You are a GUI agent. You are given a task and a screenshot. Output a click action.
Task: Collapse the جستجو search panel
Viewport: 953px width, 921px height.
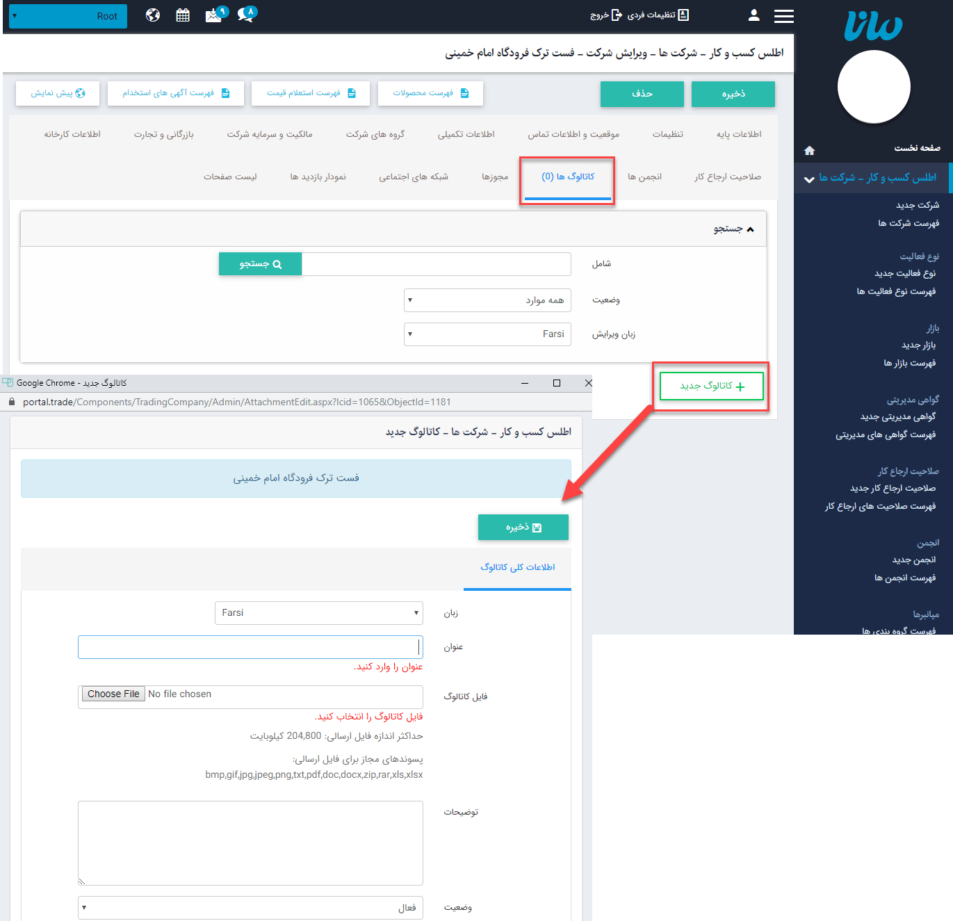751,228
